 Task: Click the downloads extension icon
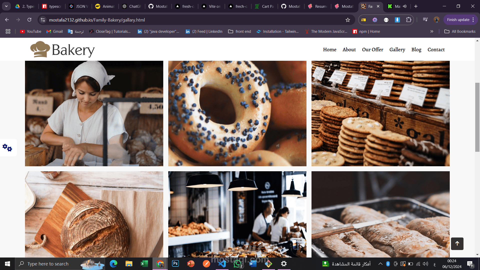[x=397, y=20]
